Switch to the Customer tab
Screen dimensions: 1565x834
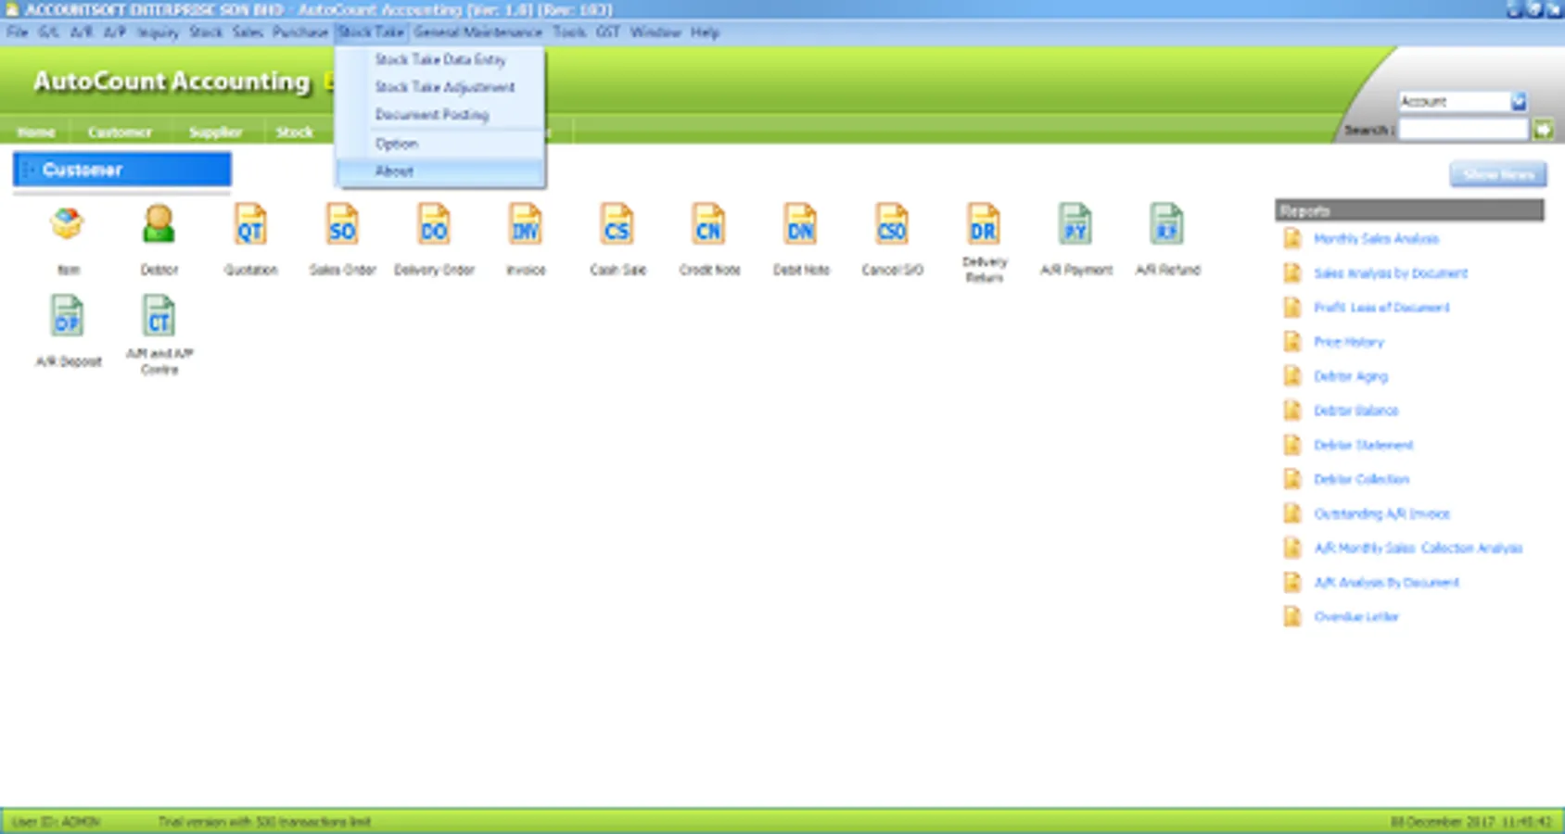[120, 132]
